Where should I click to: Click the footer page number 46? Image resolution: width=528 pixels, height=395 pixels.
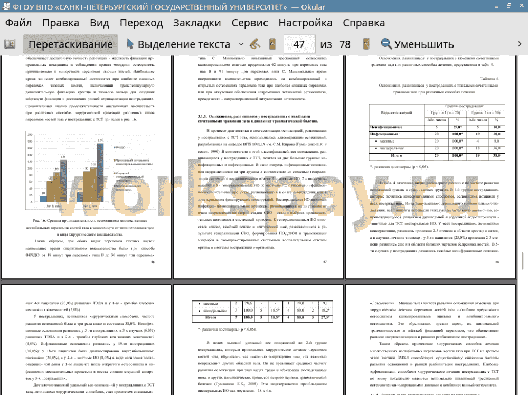click(153, 261)
